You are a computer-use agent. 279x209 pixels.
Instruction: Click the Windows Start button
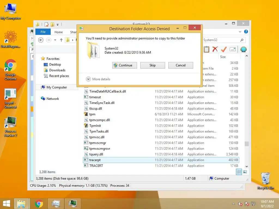(x=7, y=204)
